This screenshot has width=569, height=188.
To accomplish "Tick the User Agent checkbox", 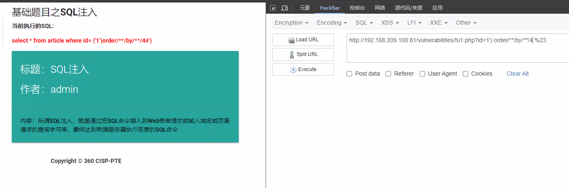I will point(422,74).
